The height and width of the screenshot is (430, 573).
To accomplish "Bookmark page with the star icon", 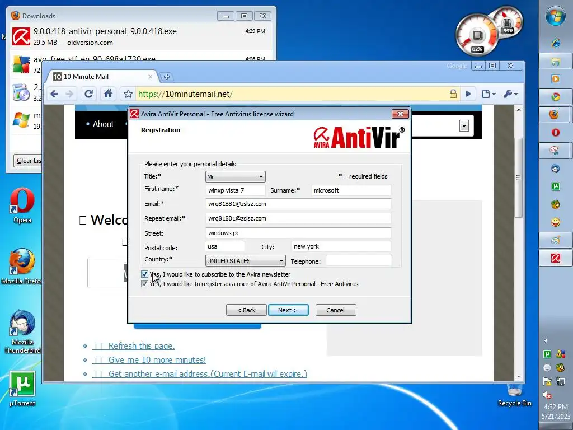I will (128, 94).
